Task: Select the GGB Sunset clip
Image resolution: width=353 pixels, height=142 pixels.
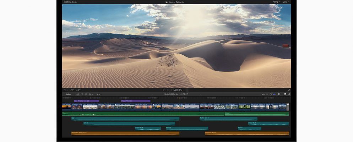Action: click(x=66, y=107)
